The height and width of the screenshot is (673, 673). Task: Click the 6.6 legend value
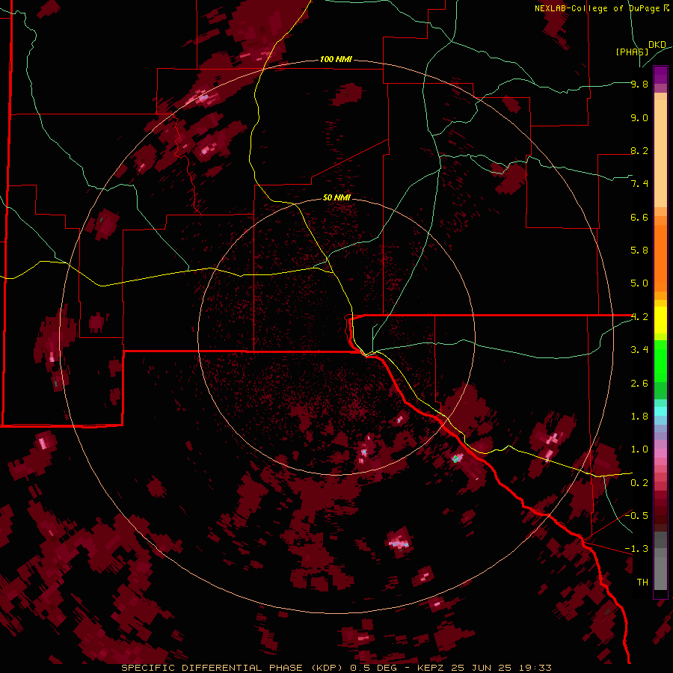(x=639, y=218)
